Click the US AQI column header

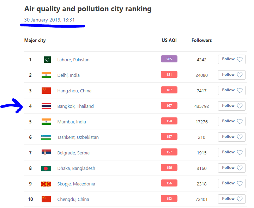(x=169, y=40)
